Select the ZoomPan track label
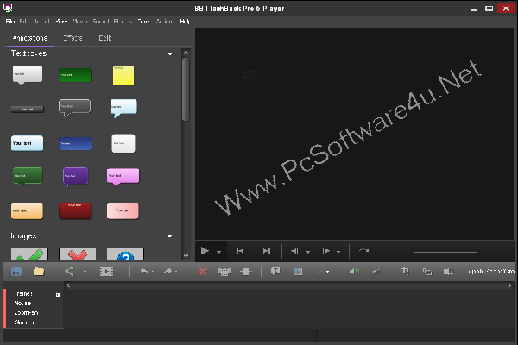Viewport: 518px width, 345px height. pyautogui.click(x=26, y=312)
